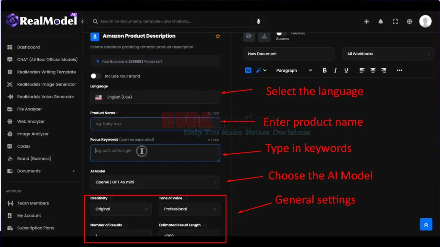Open the Tone of Voice dropdown
The image size is (440, 247).
(189, 209)
